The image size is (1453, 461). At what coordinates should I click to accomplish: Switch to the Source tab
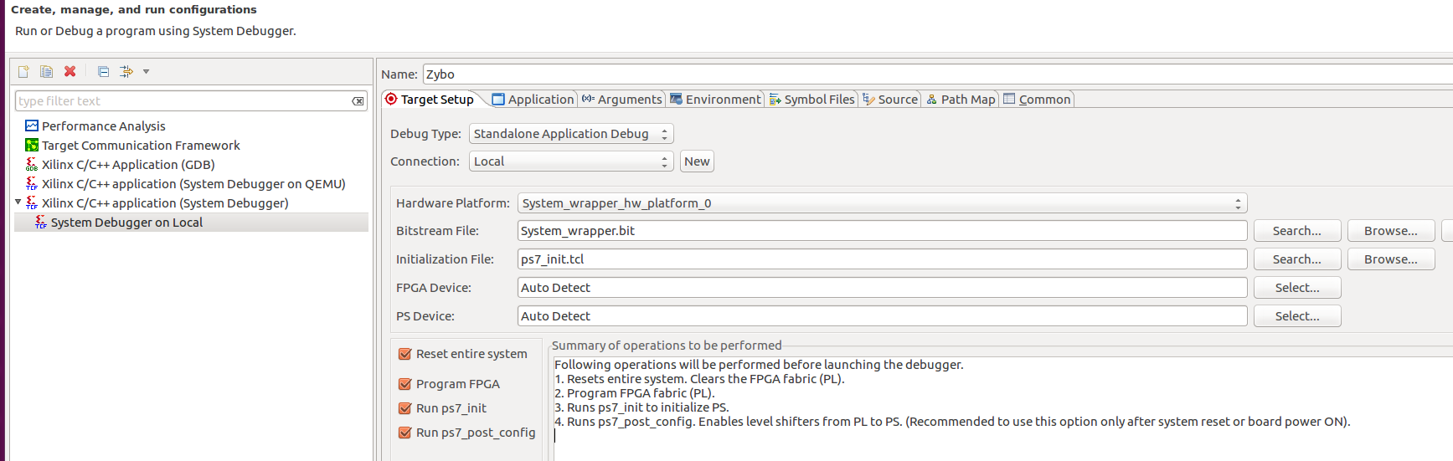[890, 100]
